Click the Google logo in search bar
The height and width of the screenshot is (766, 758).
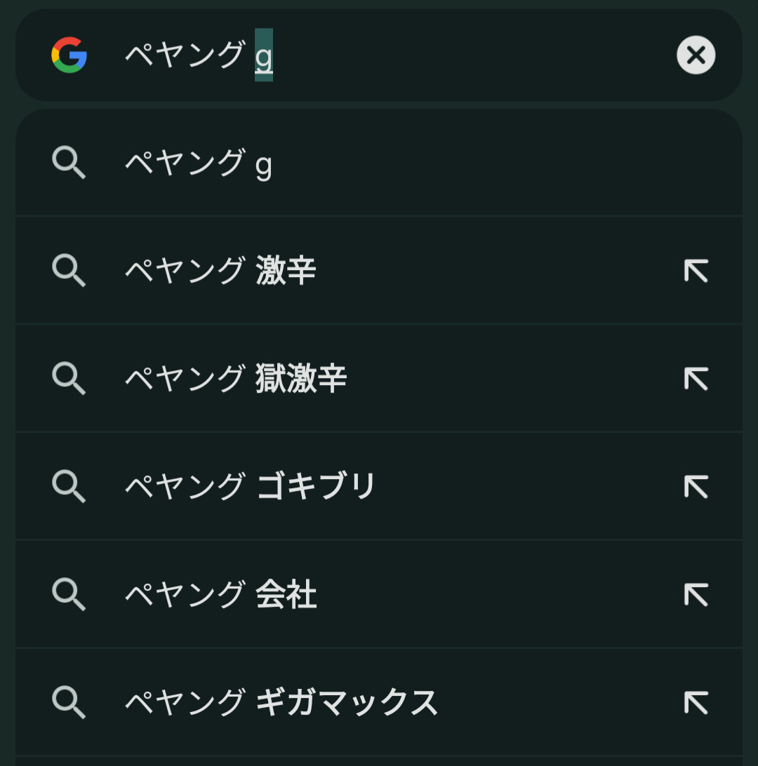[x=69, y=55]
